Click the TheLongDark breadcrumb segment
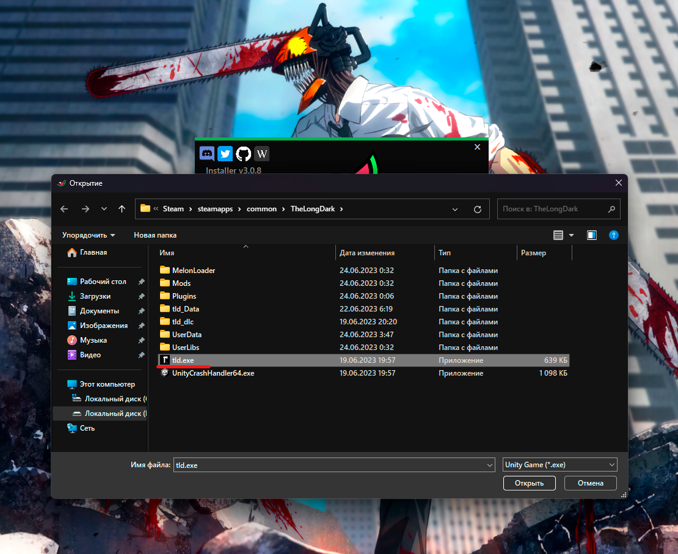 313,209
